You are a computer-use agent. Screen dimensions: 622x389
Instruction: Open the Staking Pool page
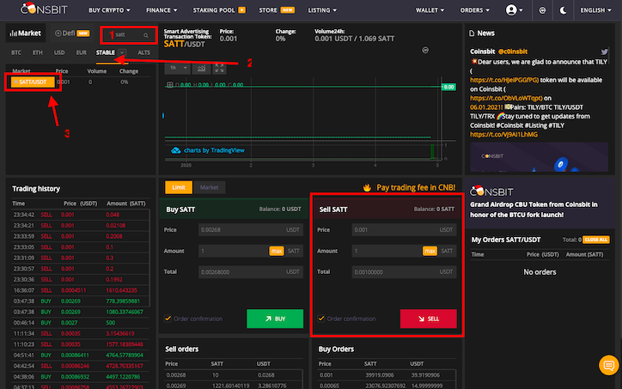[219, 10]
